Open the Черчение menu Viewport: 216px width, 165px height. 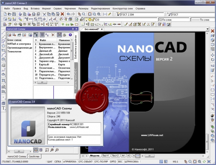70,8
